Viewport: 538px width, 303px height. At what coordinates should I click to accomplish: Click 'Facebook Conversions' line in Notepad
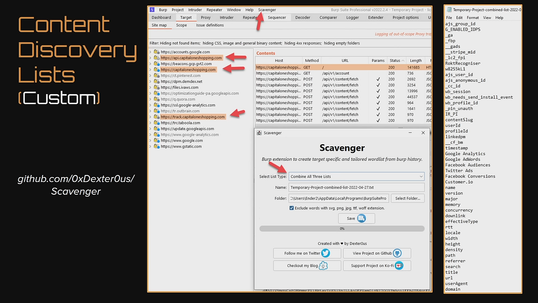tap(470, 177)
